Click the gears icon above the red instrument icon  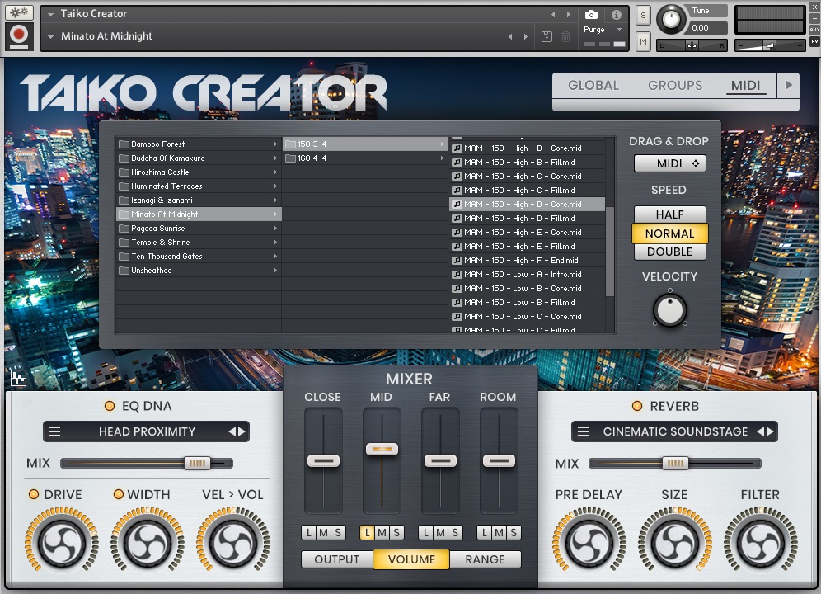click(19, 12)
